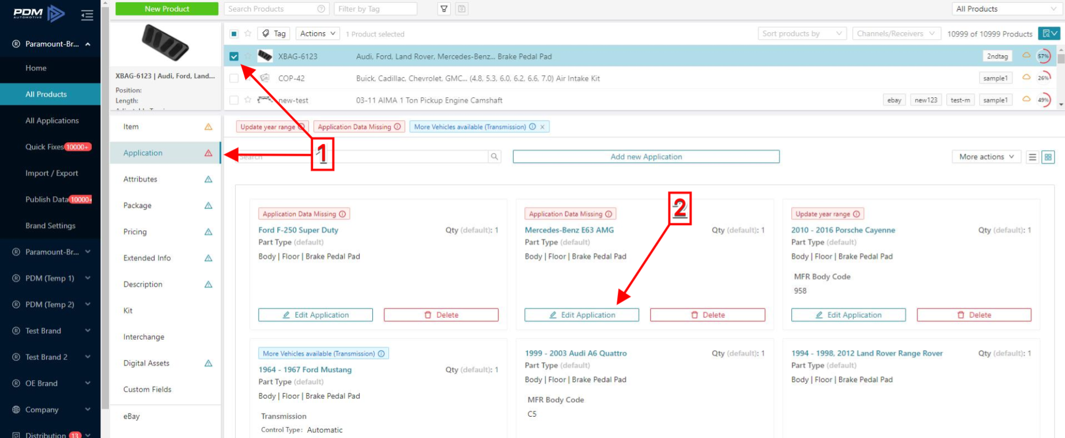Star the new-test product row
Viewport: 1065px width, 438px height.
click(x=248, y=100)
